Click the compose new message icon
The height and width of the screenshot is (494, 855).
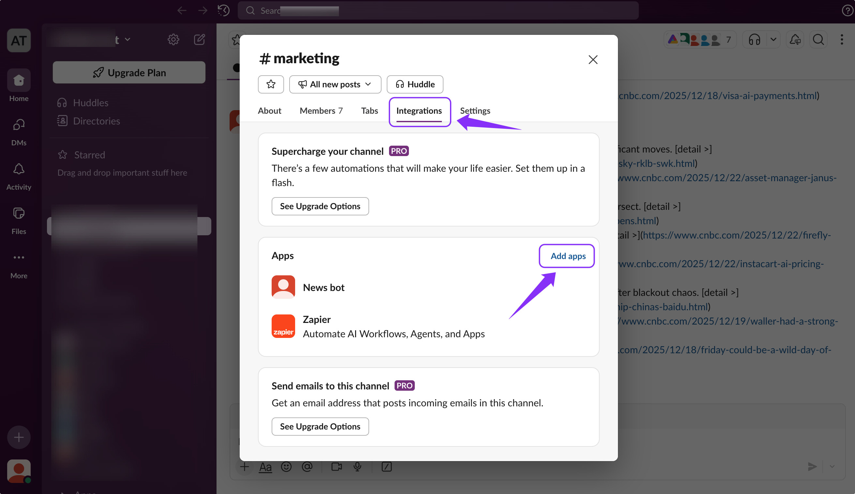(x=199, y=40)
